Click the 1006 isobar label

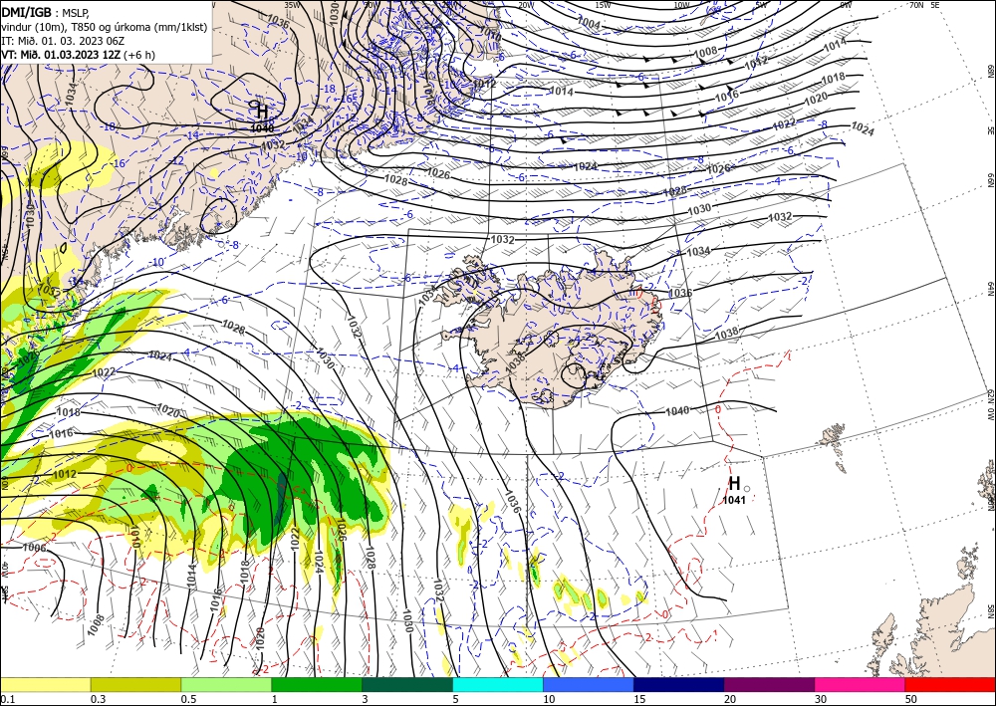[34, 548]
